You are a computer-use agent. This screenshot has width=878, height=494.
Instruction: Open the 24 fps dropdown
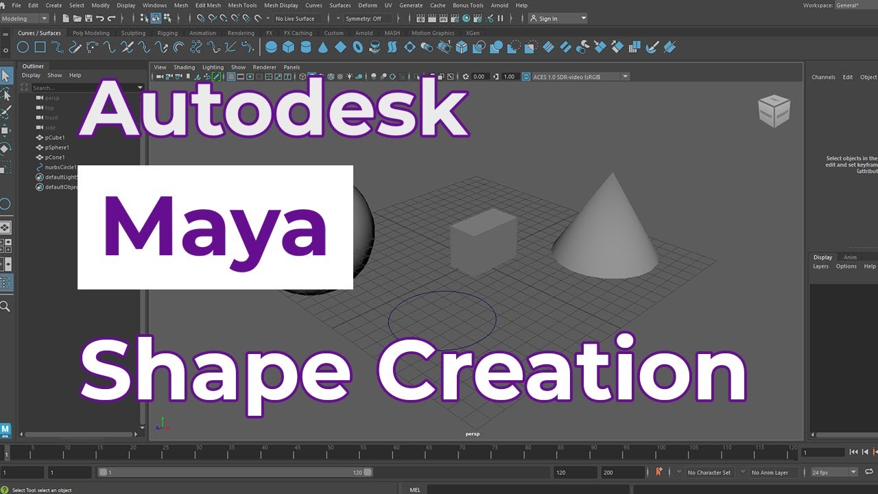(x=834, y=472)
